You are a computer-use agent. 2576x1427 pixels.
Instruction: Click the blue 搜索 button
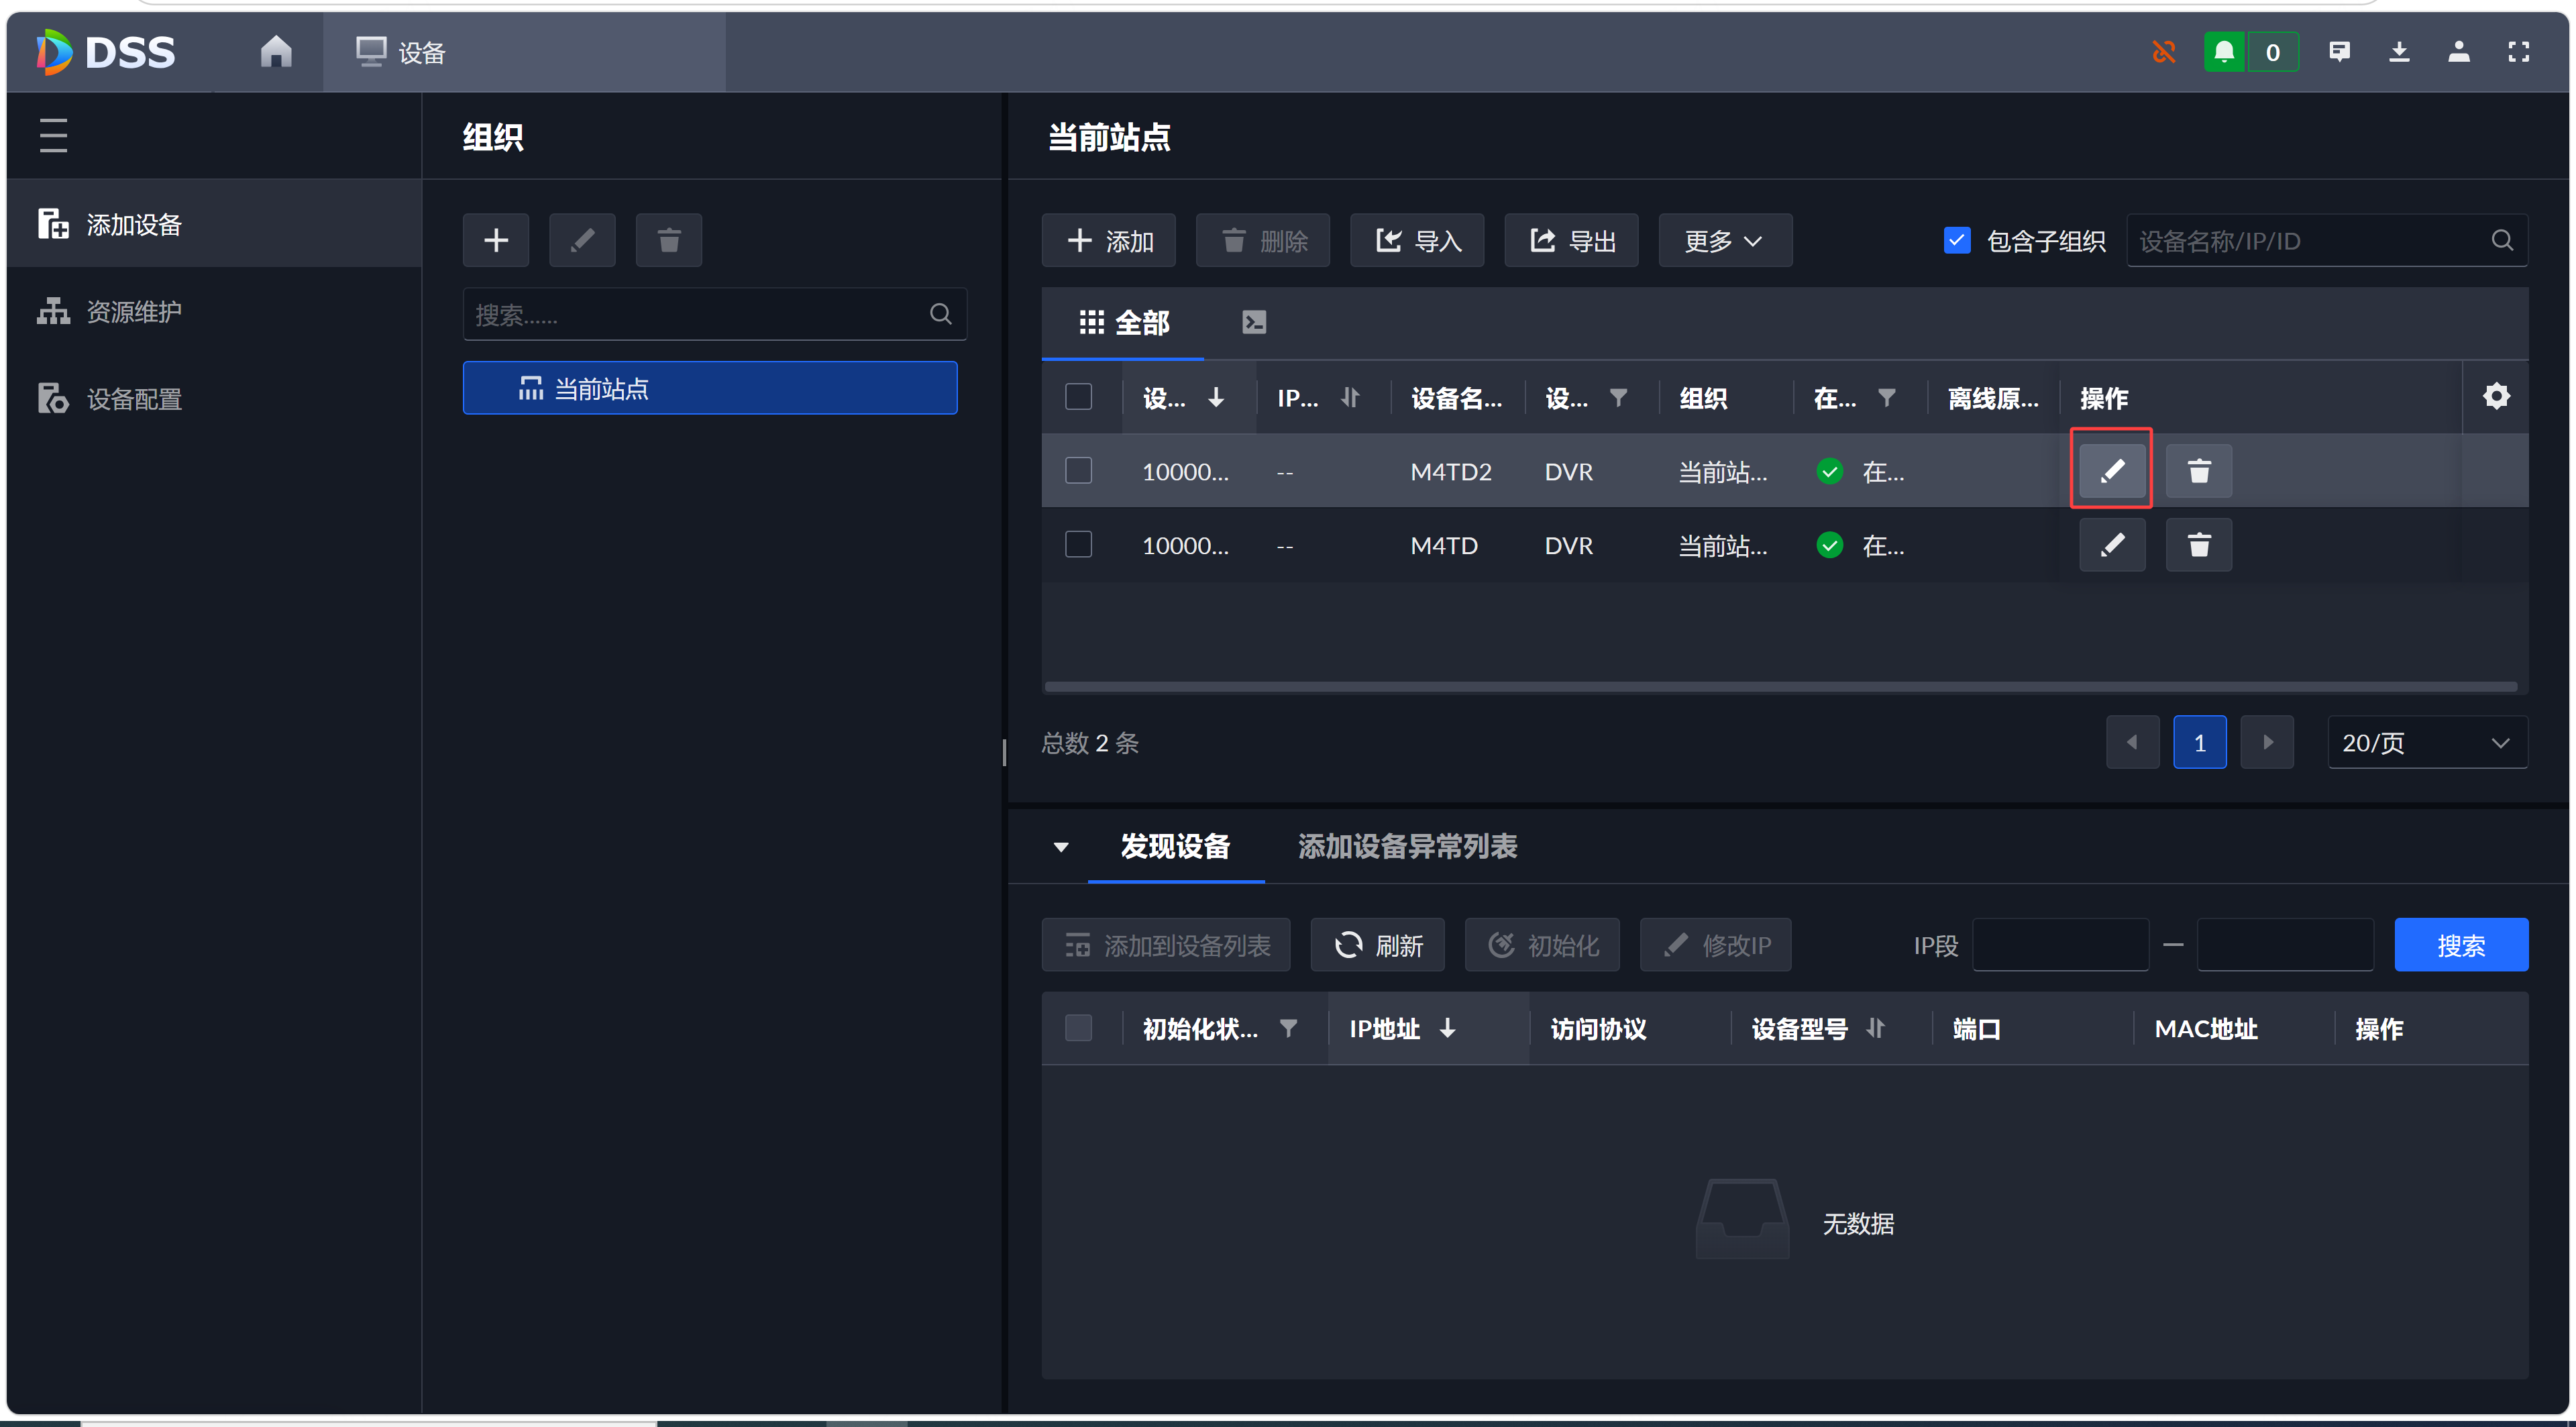pyautogui.click(x=2461, y=944)
